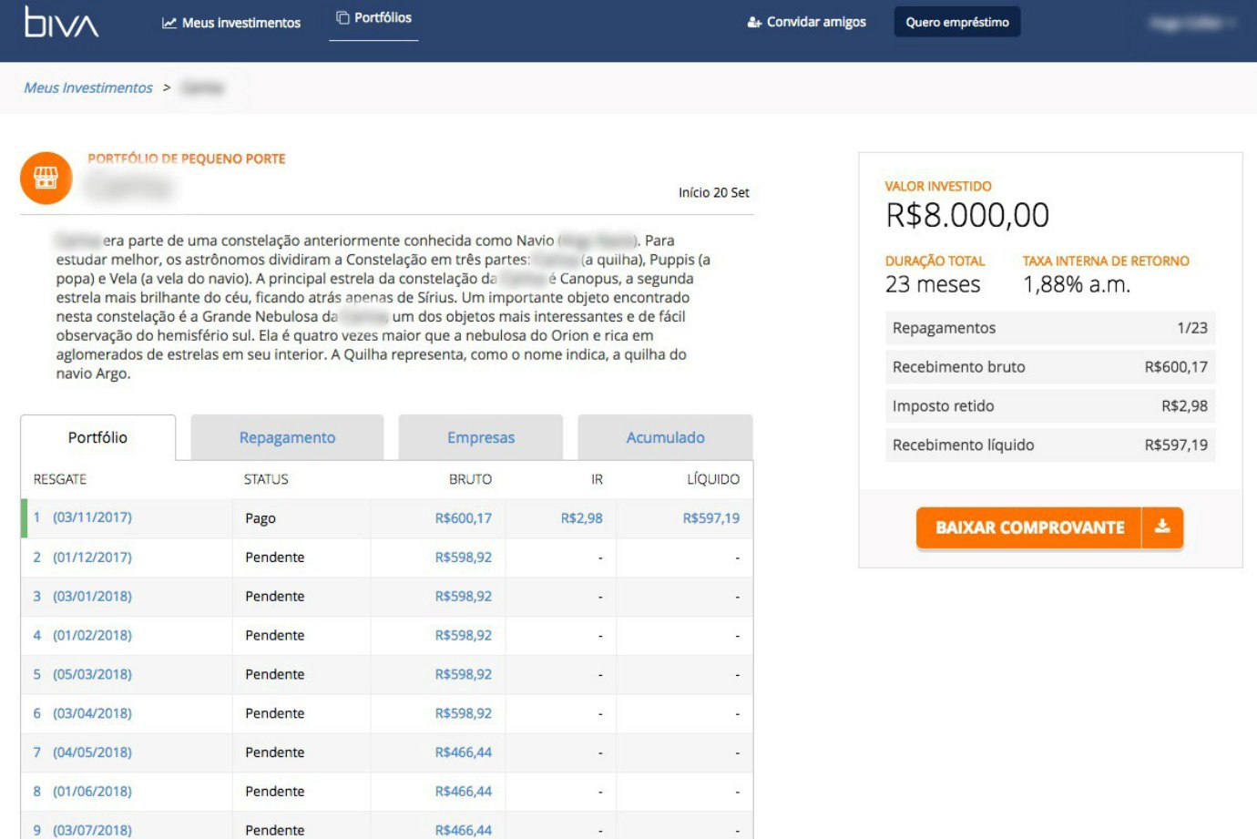
Task: Return to the Portfólio tab
Action: pos(97,437)
